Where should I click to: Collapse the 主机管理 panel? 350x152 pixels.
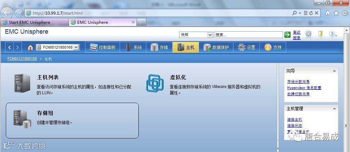tap(334, 109)
